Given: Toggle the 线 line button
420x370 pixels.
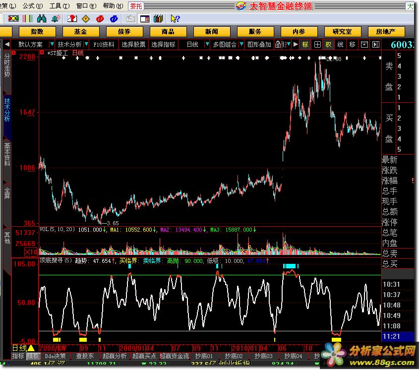Looking at the screenshot, I should (x=340, y=45).
